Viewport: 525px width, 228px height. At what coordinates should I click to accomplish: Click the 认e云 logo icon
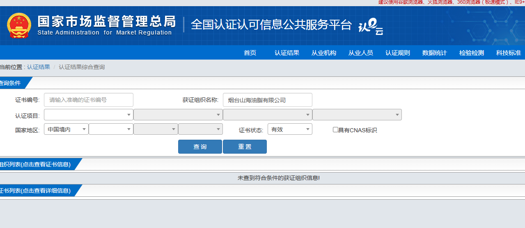point(371,27)
